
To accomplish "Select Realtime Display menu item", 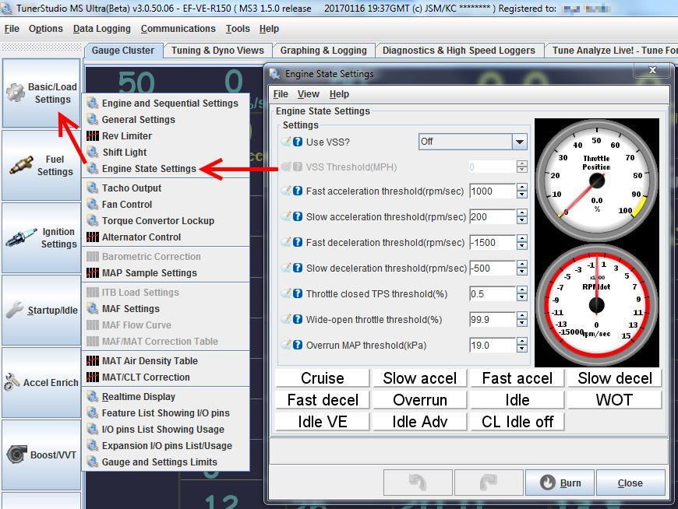I will click(x=166, y=397).
